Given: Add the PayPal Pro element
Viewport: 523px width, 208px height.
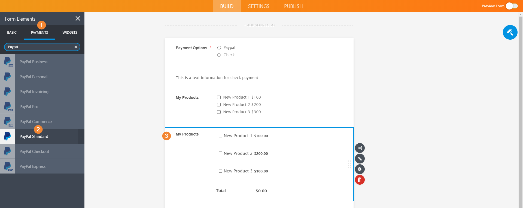Looking at the screenshot, I should click(x=42, y=106).
